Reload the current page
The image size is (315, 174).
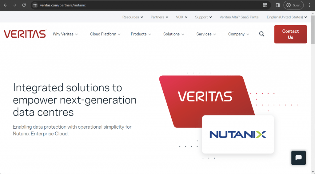[x=24, y=5]
